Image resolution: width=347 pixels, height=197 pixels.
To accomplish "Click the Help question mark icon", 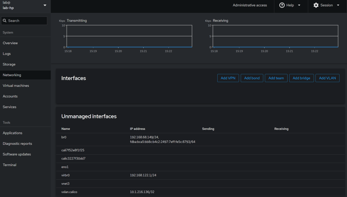I will pos(282,5).
